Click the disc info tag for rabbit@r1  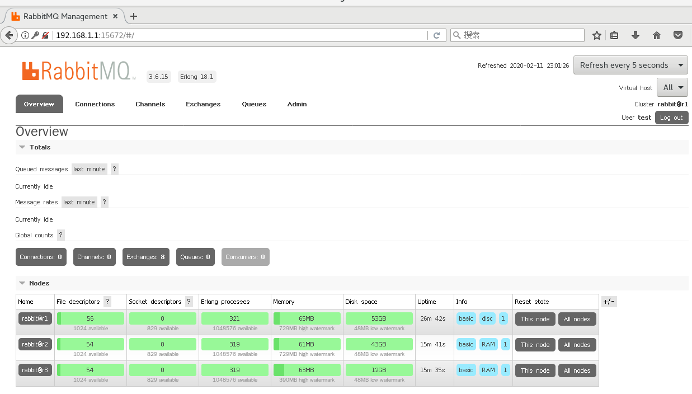(488, 318)
